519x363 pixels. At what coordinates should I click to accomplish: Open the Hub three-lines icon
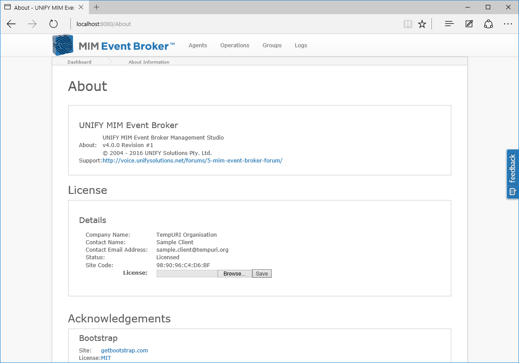[449, 24]
